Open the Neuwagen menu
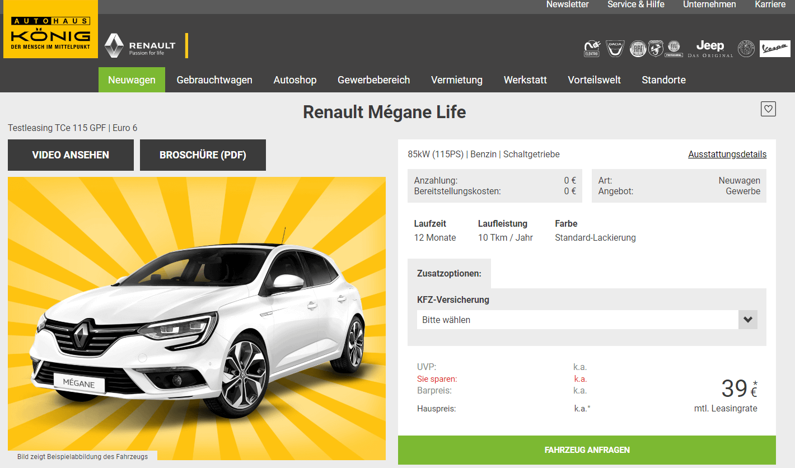795x468 pixels. pyautogui.click(x=132, y=80)
